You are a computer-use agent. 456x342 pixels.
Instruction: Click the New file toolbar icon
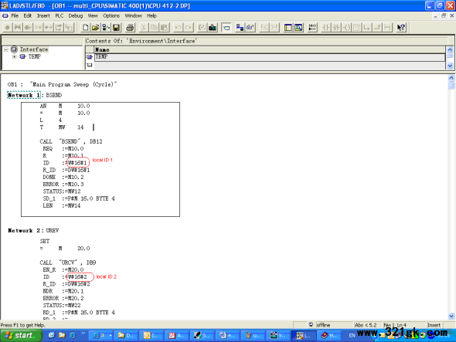(85, 28)
